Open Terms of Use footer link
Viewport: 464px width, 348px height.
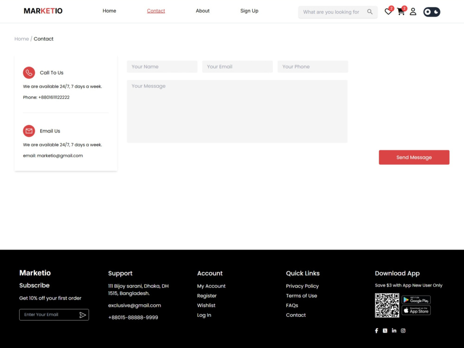pos(301,296)
